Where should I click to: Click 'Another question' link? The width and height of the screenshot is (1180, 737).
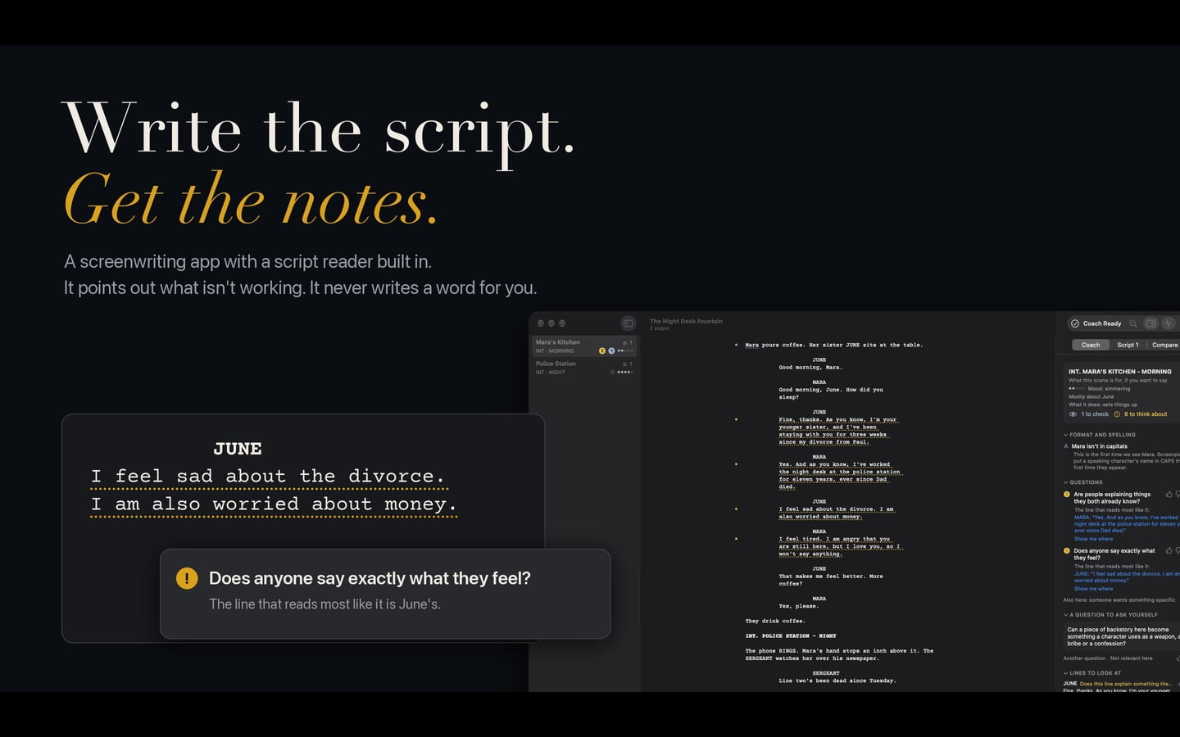[1084, 658]
